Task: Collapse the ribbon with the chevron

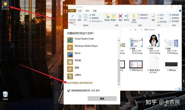Action: pyautogui.click(x=177, y=11)
